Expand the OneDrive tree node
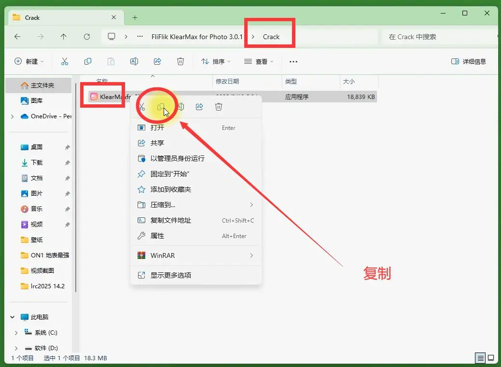Image resolution: width=501 pixels, height=367 pixels. [13, 116]
